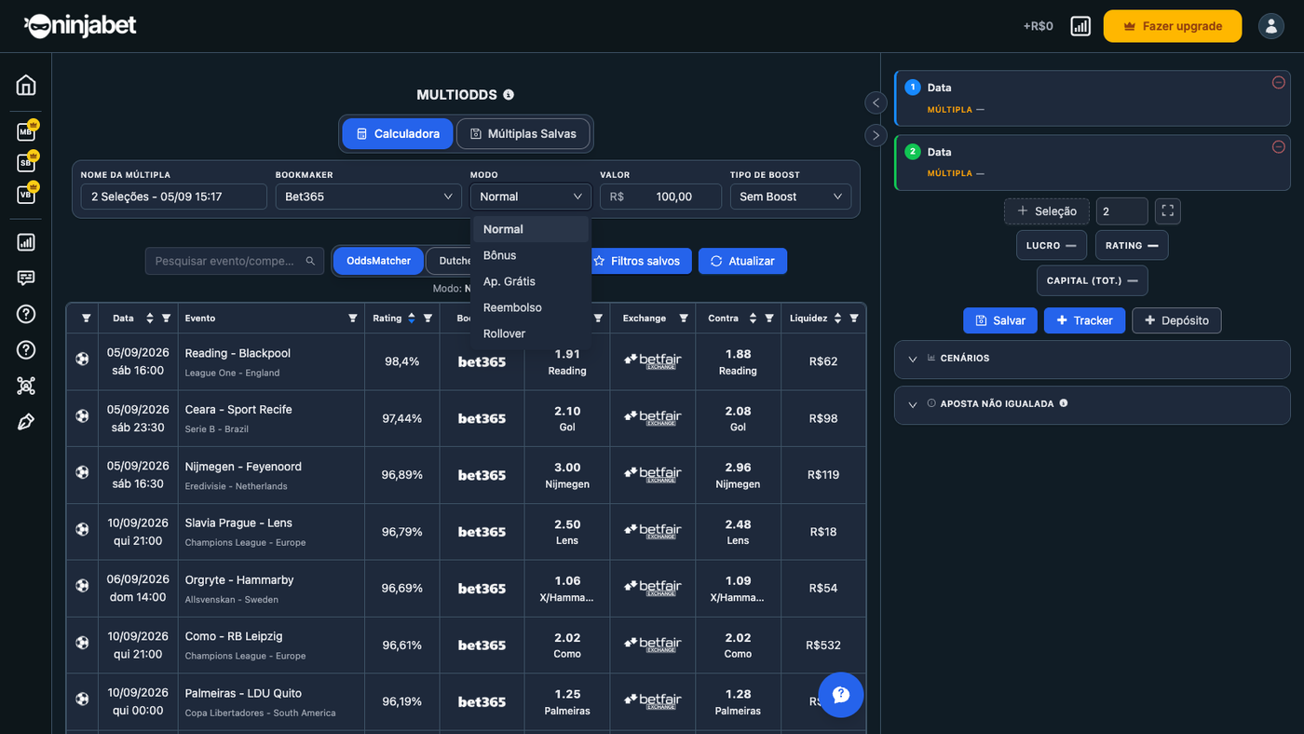Click the selection count field showing 2
This screenshot has height=734, width=1304.
pyautogui.click(x=1122, y=211)
